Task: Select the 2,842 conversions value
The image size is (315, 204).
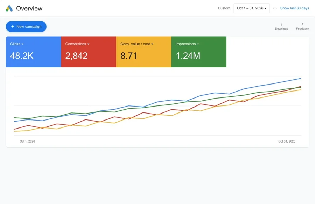Action: pyautogui.click(x=76, y=56)
